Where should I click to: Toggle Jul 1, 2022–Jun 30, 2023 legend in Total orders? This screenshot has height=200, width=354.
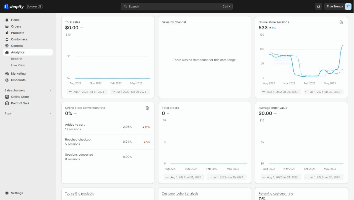(x=226, y=177)
